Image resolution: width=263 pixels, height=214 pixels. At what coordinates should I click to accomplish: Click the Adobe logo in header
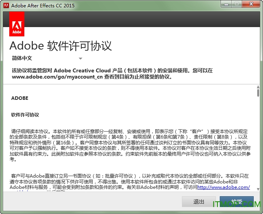(17, 24)
